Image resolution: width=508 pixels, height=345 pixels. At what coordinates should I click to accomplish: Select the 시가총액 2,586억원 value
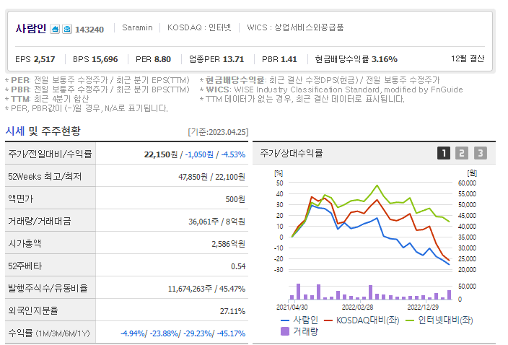click(228, 244)
